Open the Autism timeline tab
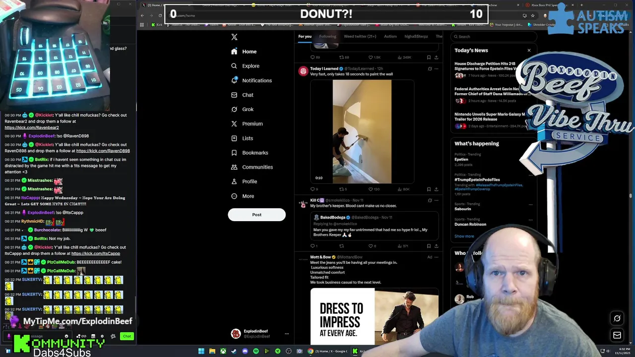 tap(390, 36)
